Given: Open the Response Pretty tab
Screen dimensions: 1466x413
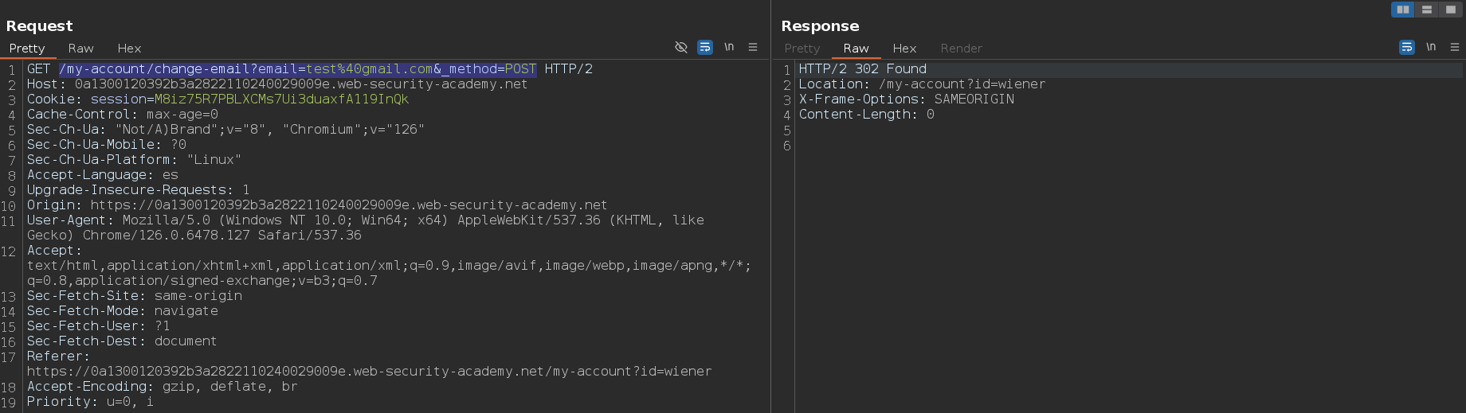Looking at the screenshot, I should (802, 49).
